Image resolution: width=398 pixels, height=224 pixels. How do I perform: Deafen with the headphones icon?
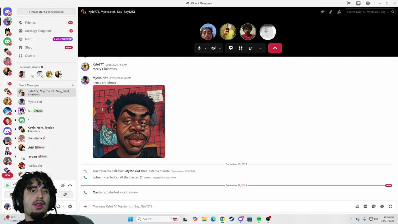(58, 206)
